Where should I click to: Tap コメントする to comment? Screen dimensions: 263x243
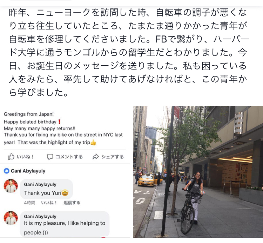click(69, 157)
